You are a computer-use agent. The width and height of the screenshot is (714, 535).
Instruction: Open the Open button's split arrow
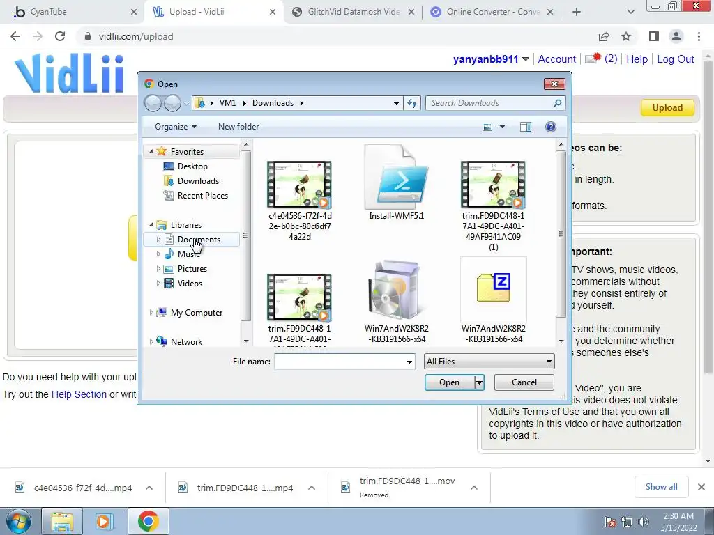point(479,382)
